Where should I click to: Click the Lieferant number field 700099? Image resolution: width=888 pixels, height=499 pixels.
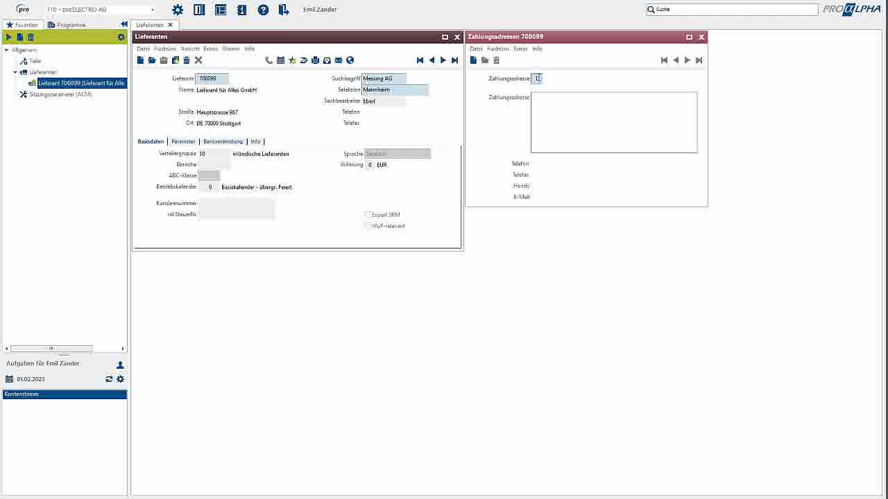click(x=212, y=79)
